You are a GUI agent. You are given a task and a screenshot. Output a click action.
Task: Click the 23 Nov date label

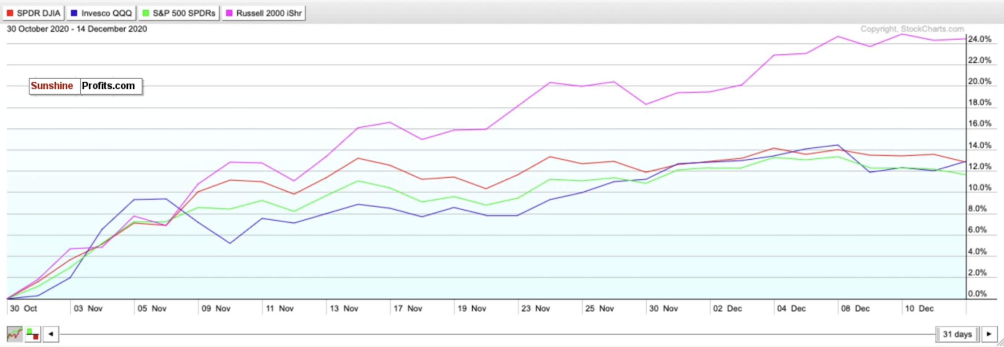point(535,308)
